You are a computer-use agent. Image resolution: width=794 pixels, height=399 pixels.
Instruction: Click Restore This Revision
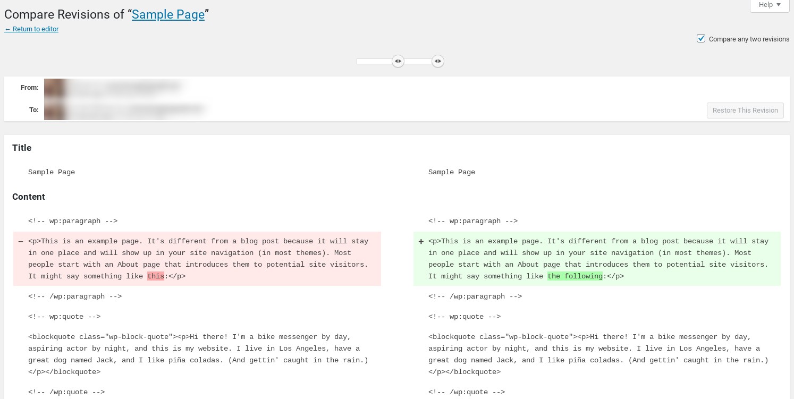[x=745, y=111]
